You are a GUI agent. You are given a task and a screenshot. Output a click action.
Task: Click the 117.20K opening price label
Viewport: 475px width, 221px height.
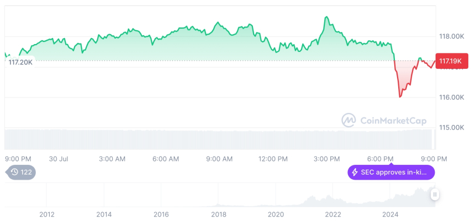point(20,62)
